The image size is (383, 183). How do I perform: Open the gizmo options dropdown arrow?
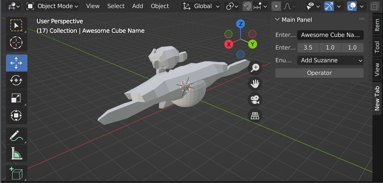[x=339, y=6]
